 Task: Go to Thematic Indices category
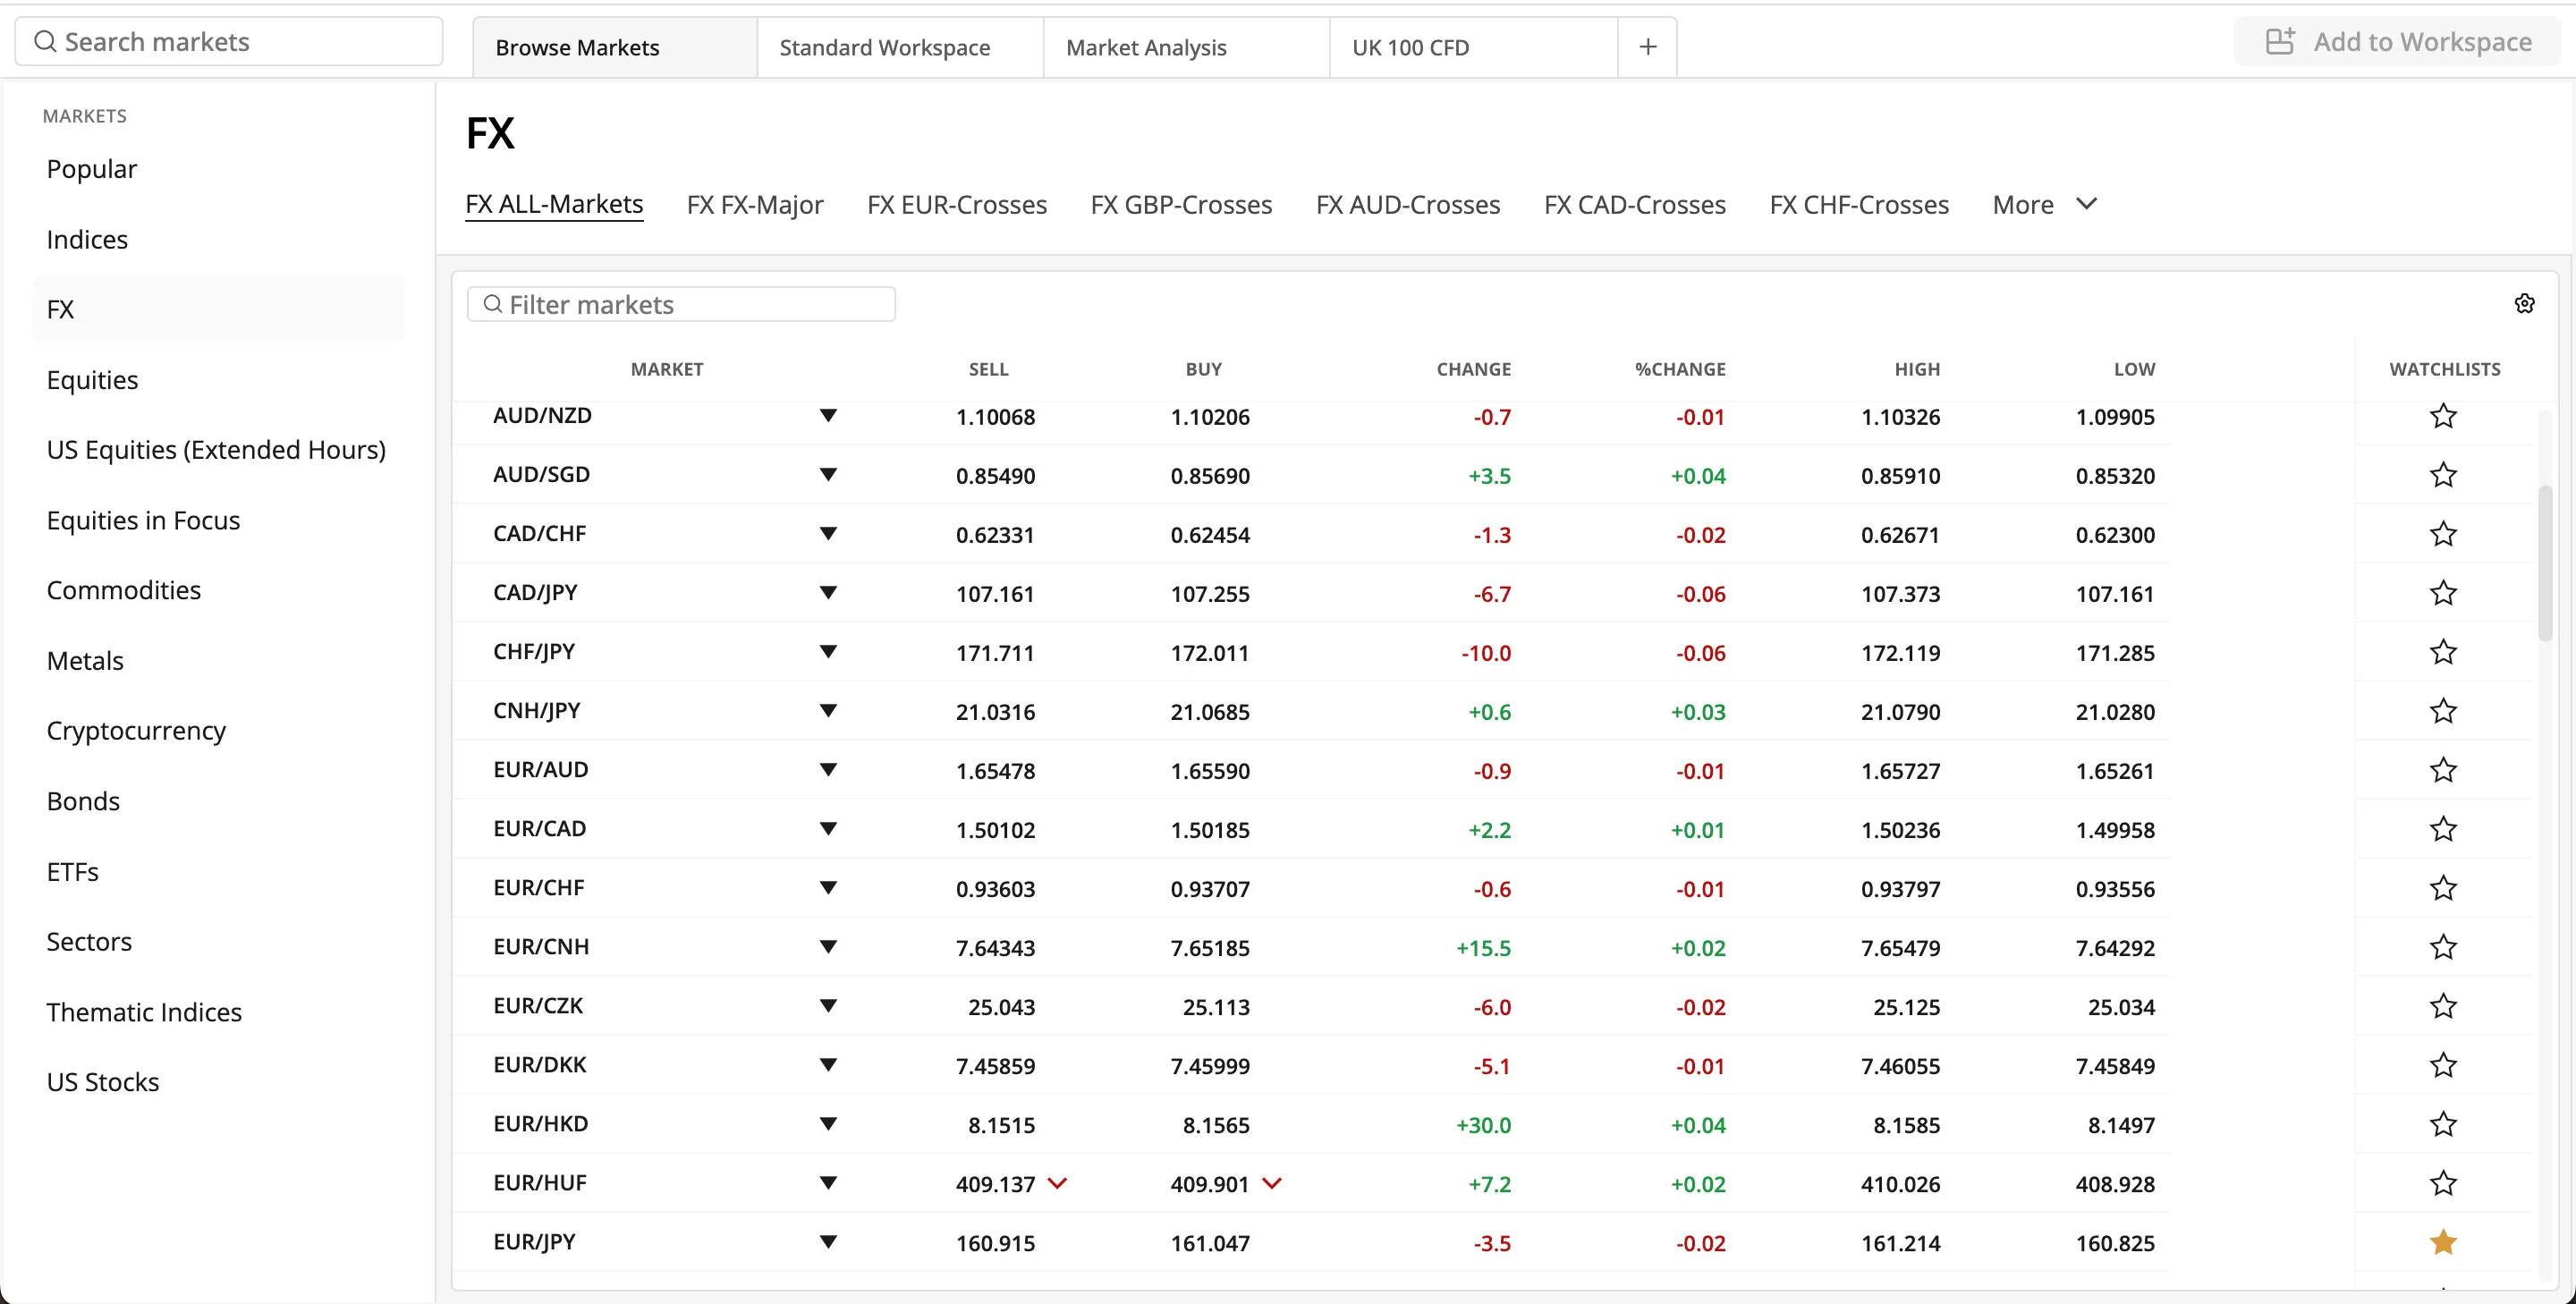click(144, 1012)
